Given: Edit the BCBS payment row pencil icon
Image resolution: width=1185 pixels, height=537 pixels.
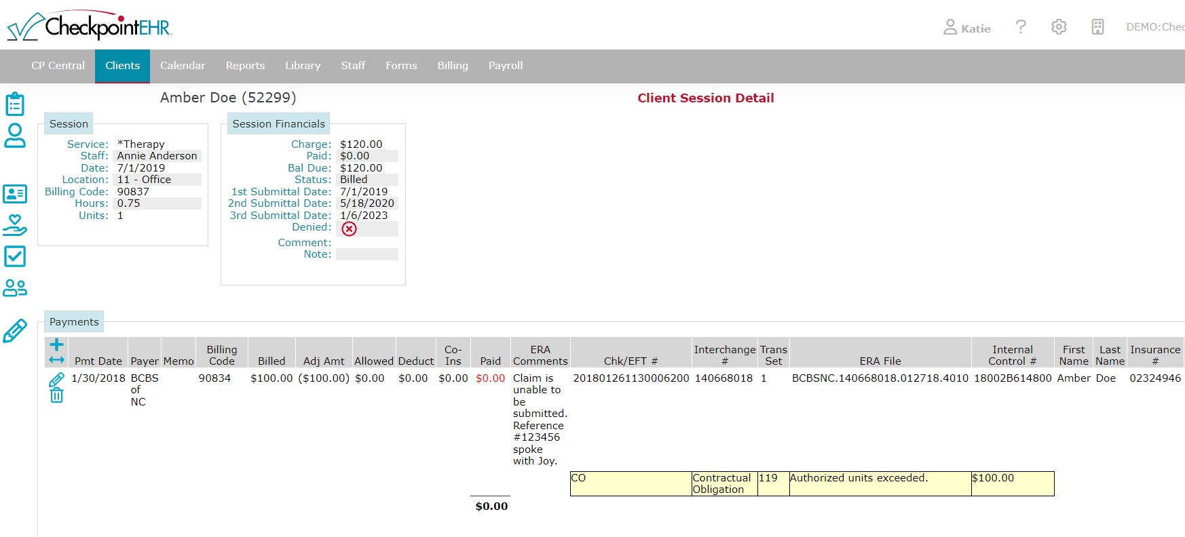Looking at the screenshot, I should pyautogui.click(x=57, y=380).
